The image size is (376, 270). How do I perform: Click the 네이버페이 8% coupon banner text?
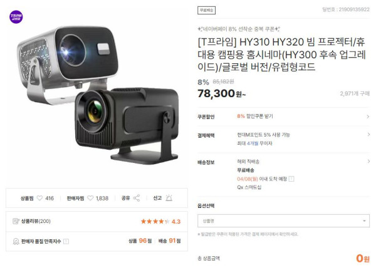pos(239,29)
